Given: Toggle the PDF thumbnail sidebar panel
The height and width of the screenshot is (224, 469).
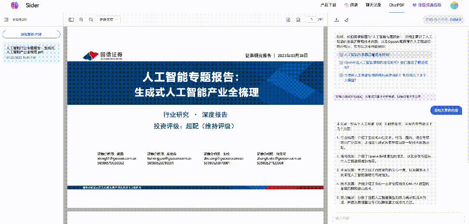Looking at the screenshot, I should coord(71,20).
